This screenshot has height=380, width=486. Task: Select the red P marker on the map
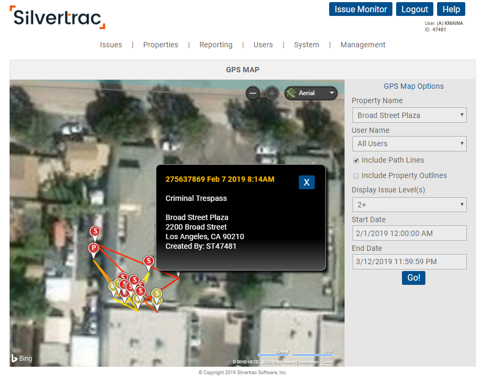tap(94, 248)
